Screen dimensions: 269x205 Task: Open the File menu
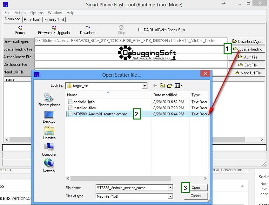coord(7,13)
